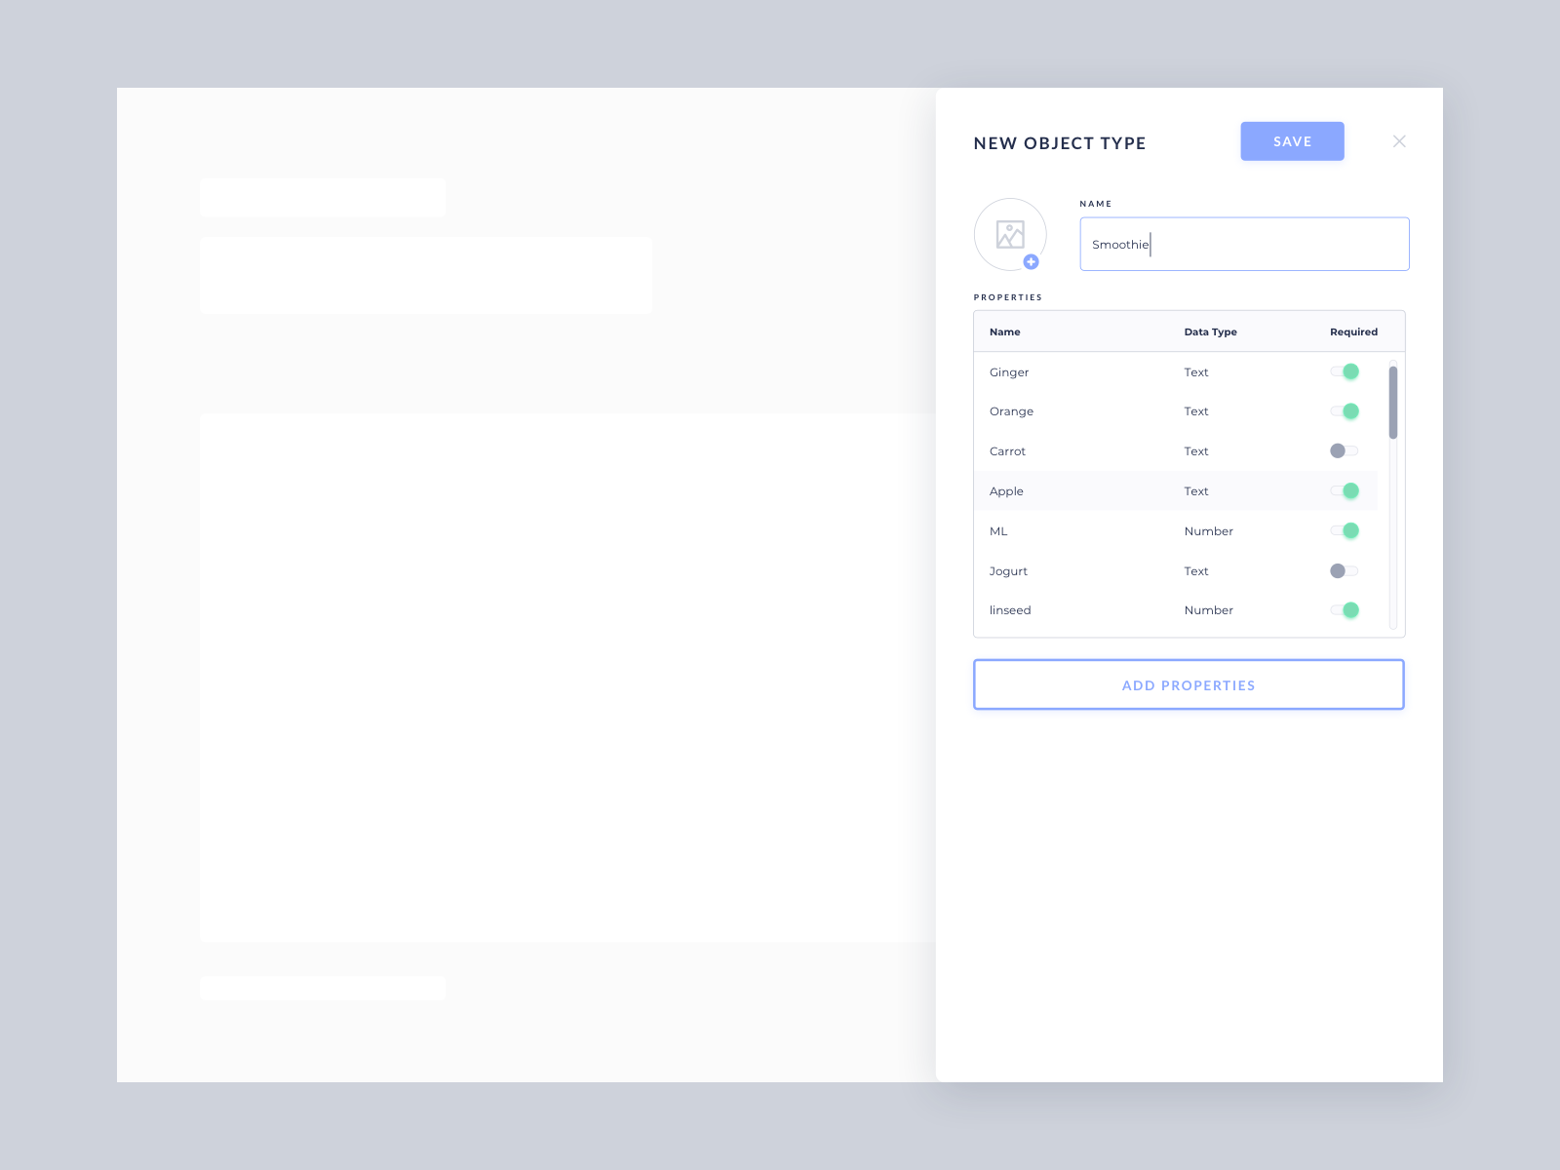
Task: Click the plus badge to add object image
Action: 1033,261
